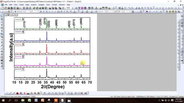Select the Pan hand tool

point(2,54)
